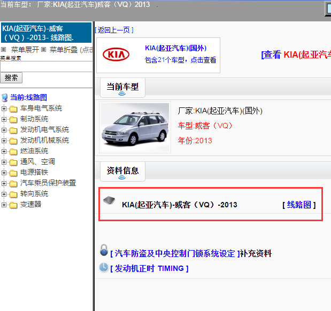Click the folder icon beside 变速器
Image resolution: width=331 pixels, height=311 pixels.
point(13,205)
